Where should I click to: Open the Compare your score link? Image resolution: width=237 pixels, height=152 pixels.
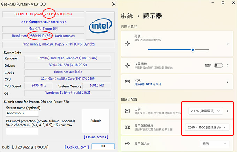(44, 22)
